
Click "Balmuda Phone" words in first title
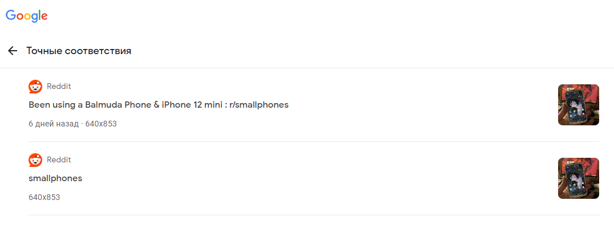(113, 105)
